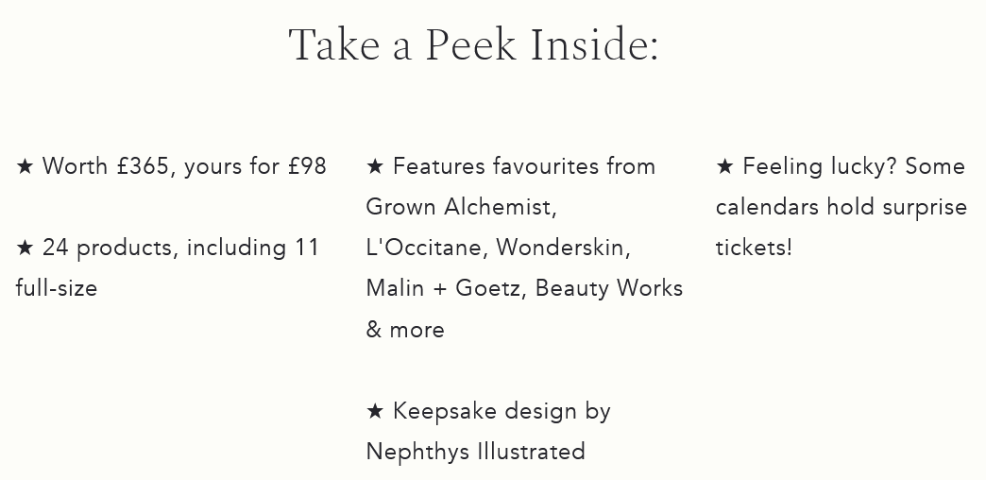Click the "Grown Alchemist" brand name

tap(459, 207)
